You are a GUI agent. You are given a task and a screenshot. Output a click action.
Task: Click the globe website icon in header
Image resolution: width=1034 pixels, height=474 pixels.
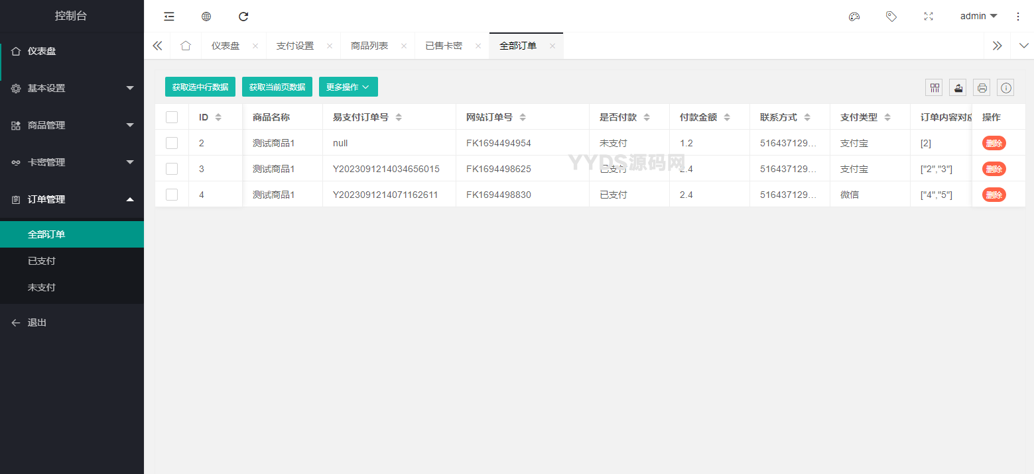206,17
